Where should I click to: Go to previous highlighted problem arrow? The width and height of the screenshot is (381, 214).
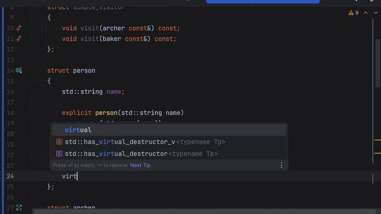[366, 13]
